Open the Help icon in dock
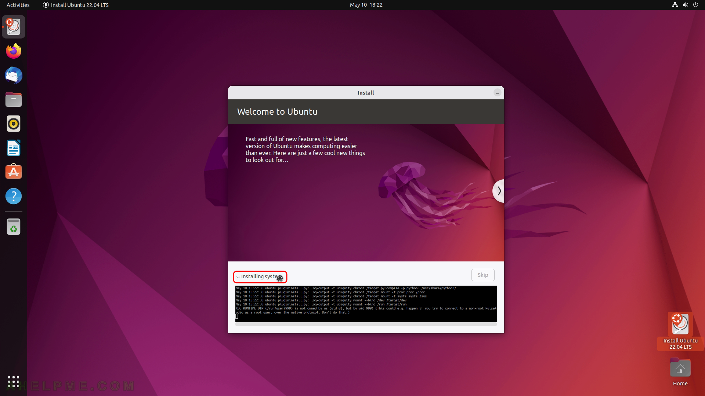The width and height of the screenshot is (705, 396). coord(14,196)
